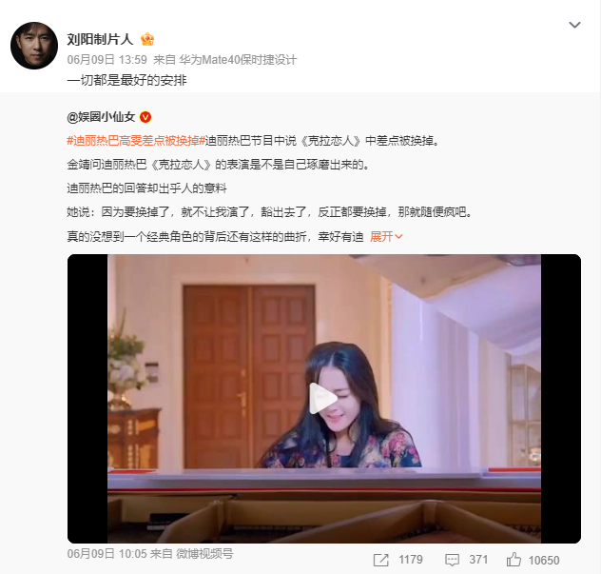Open 刘阳制片人 profile avatar
The image size is (601, 574).
pyautogui.click(x=34, y=46)
